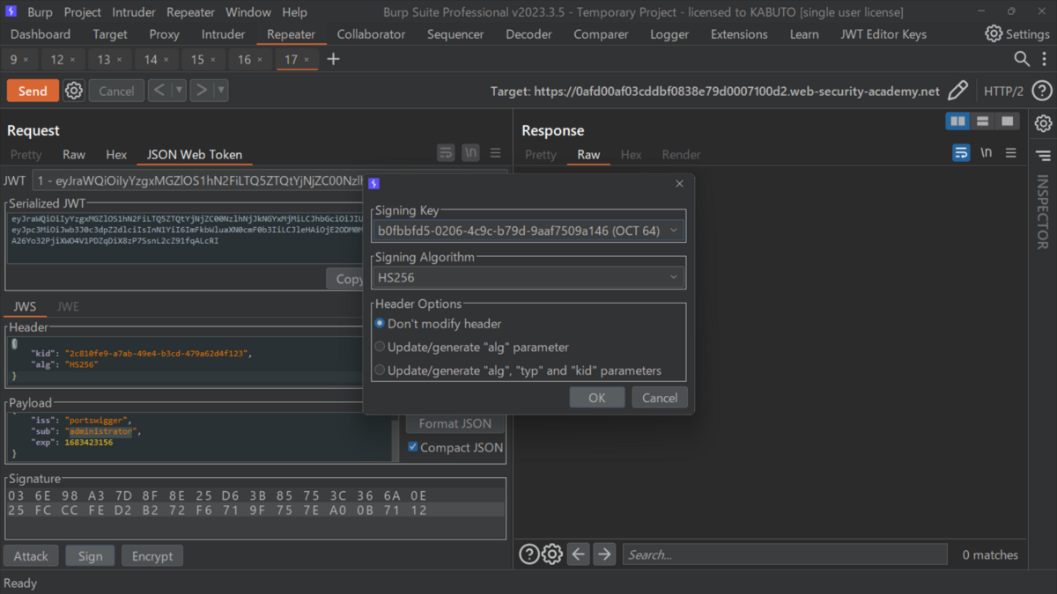Image resolution: width=1057 pixels, height=594 pixels.
Task: Open the vertical INSPECTOR side panel
Action: [x=1043, y=212]
